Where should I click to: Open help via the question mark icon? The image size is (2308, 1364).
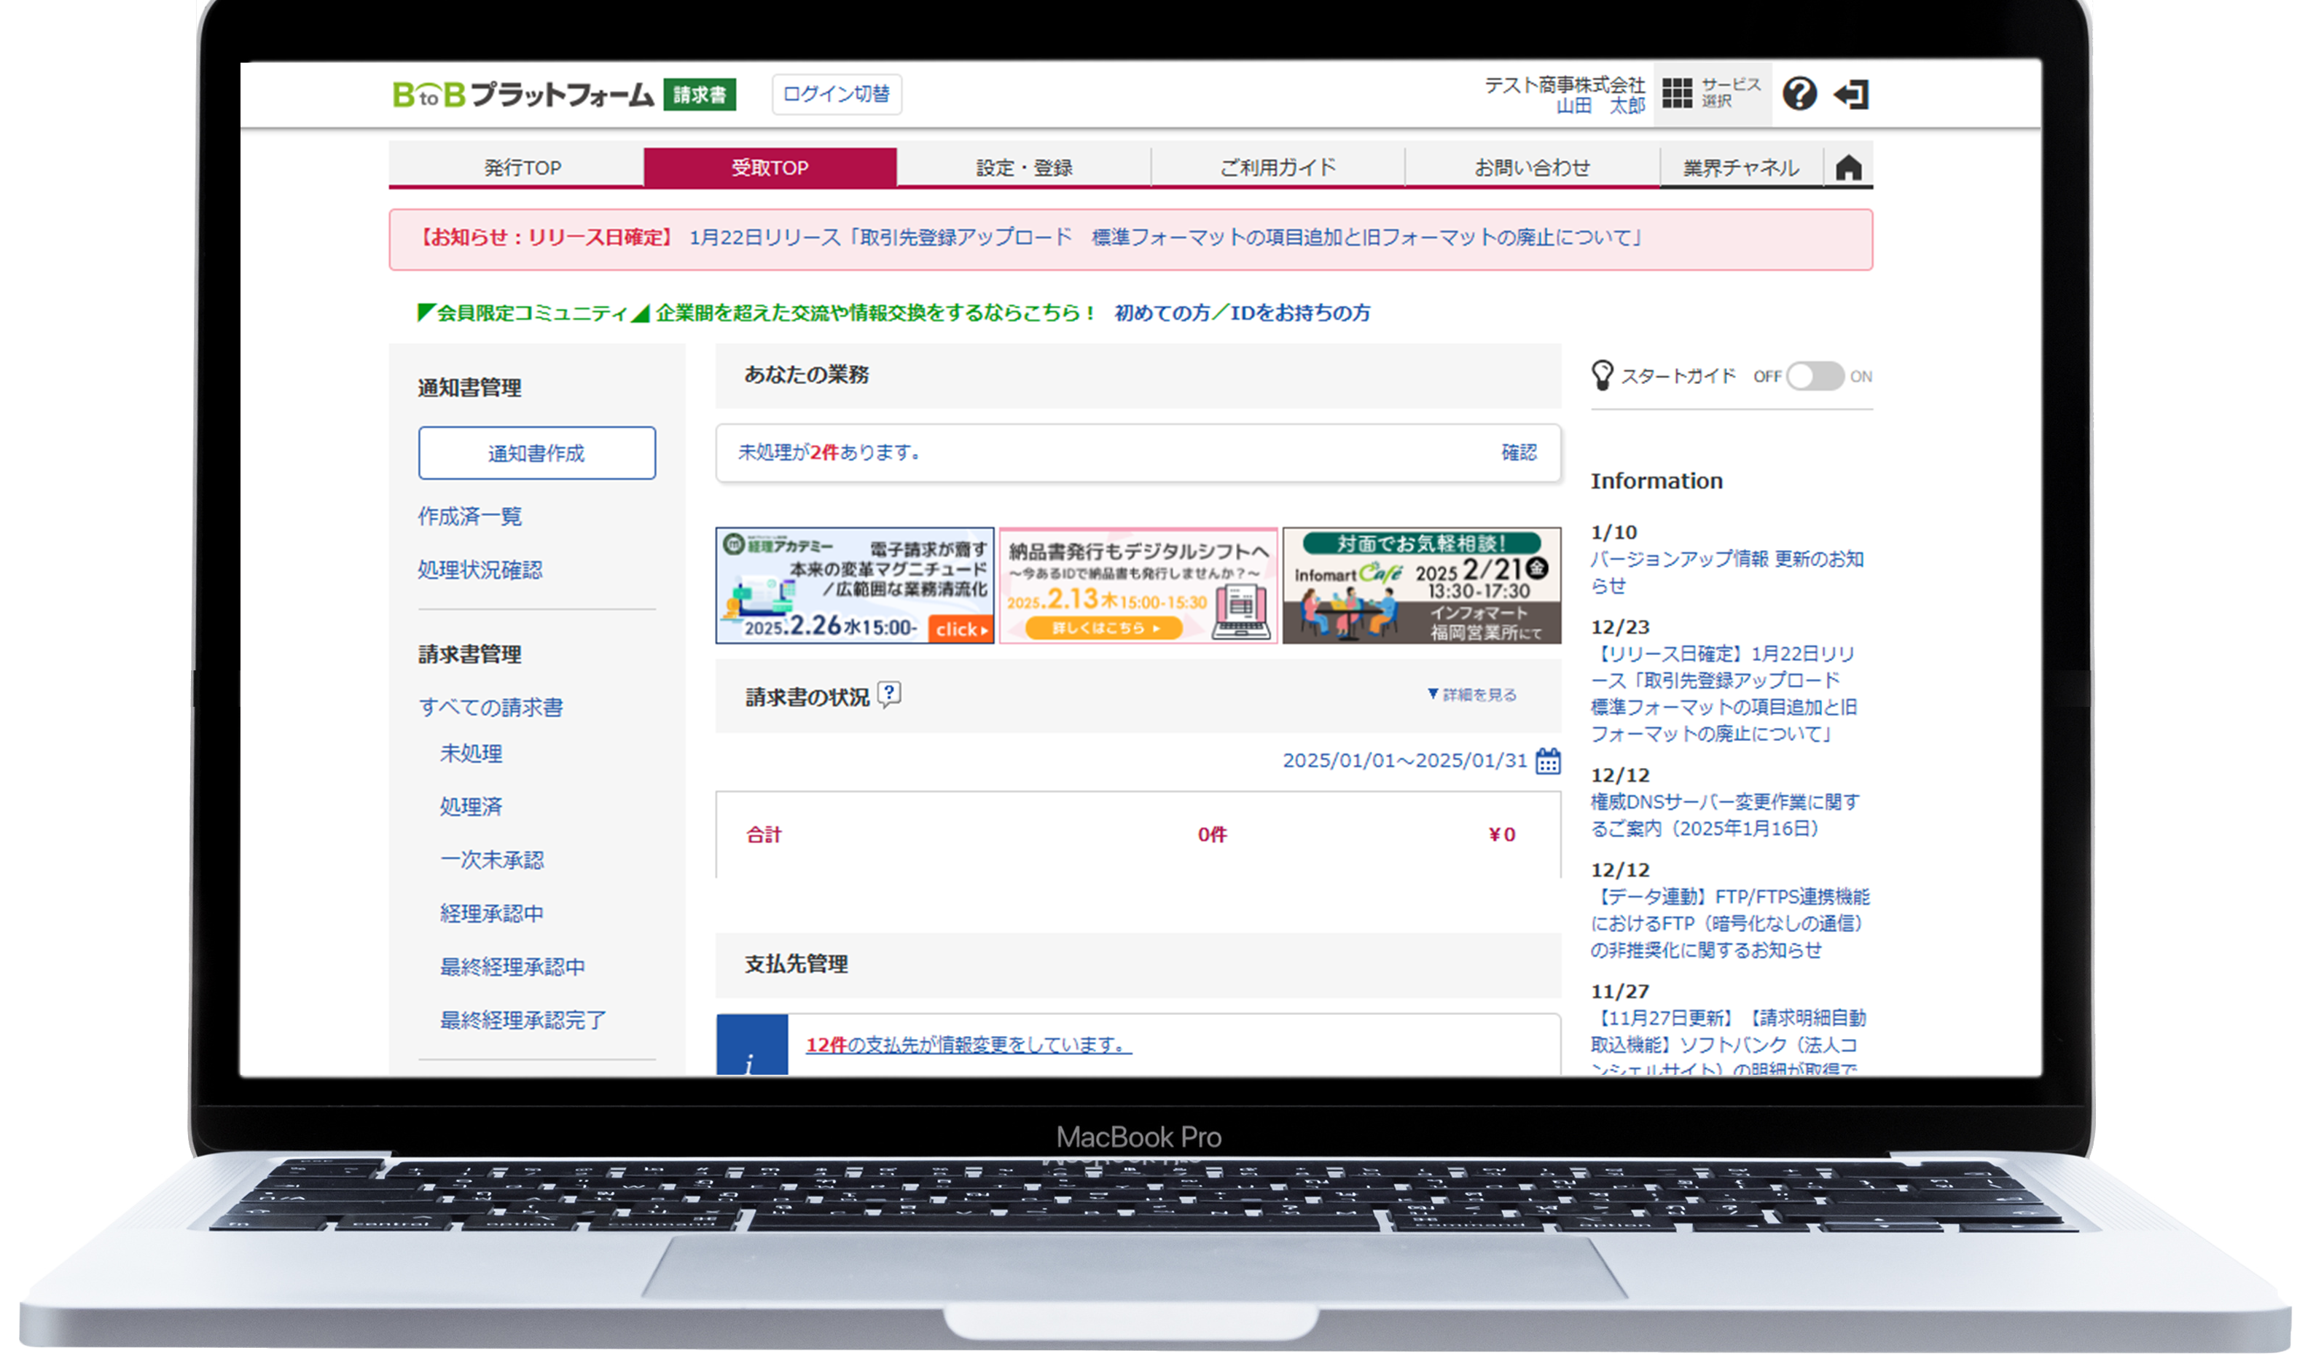coord(1799,93)
